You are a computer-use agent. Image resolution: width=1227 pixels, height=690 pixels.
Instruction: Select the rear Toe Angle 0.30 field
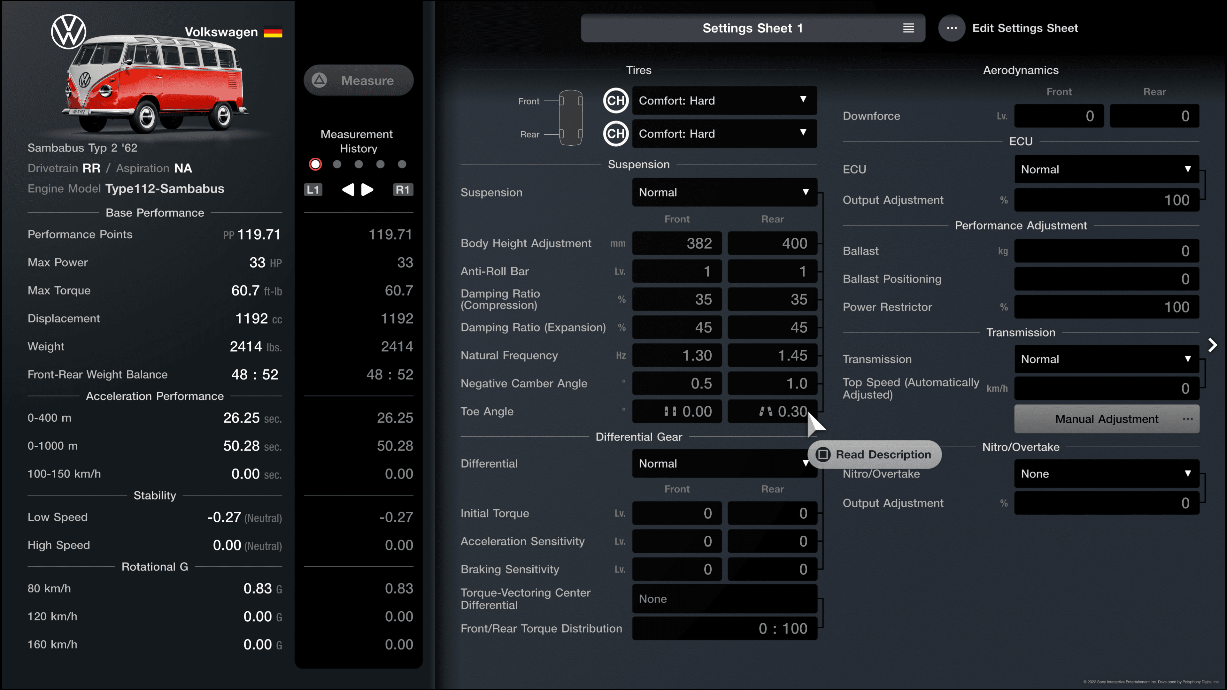coord(772,411)
